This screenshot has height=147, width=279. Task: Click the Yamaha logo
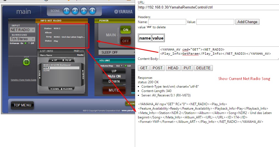click(x=123, y=12)
